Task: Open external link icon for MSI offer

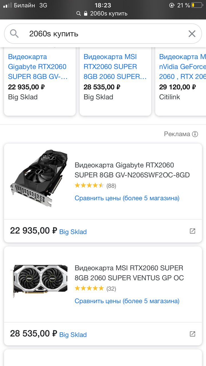Action: (193, 334)
